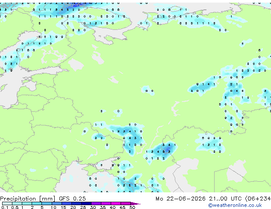Click the '20' legend scale label
Viewport: 271px width, 209px height.
73,207
